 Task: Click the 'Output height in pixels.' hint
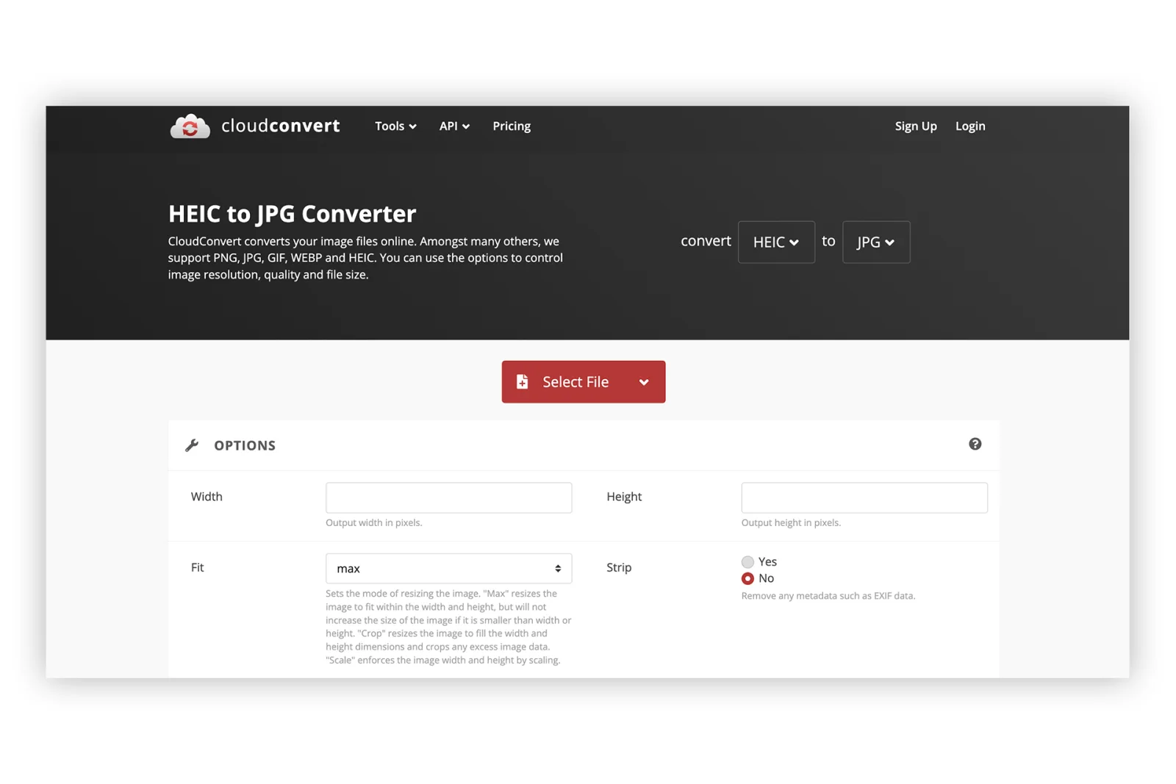coord(791,523)
